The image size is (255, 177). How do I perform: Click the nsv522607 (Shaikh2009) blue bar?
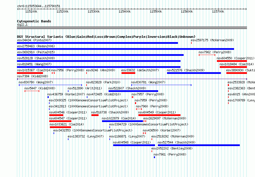(133, 91)
